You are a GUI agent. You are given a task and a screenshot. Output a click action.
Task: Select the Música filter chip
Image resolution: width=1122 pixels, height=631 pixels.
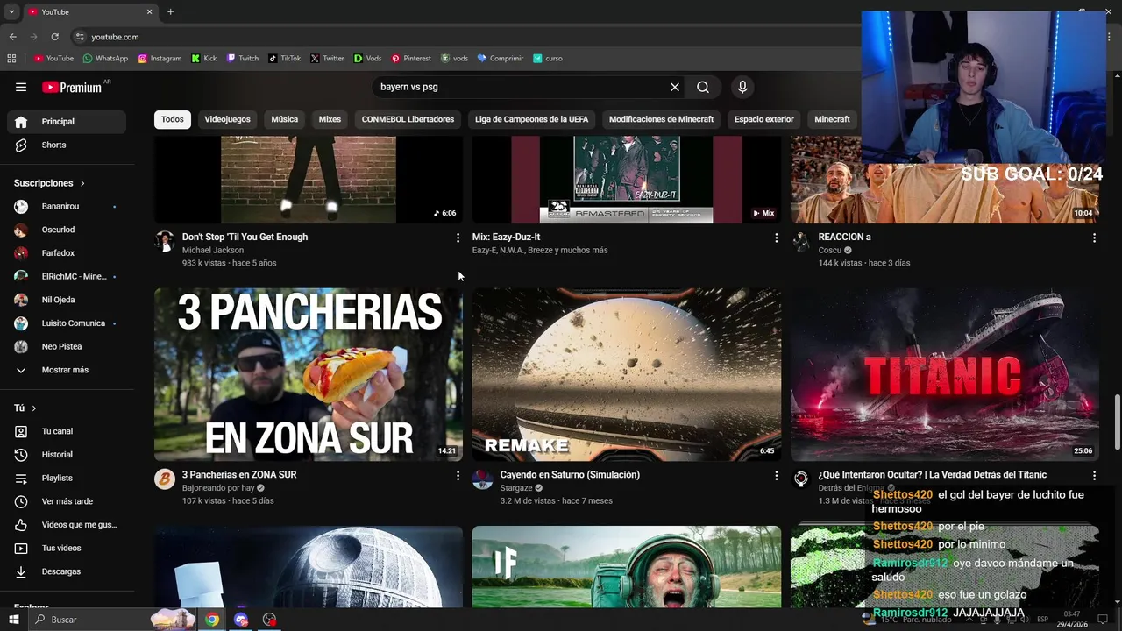[x=284, y=119]
